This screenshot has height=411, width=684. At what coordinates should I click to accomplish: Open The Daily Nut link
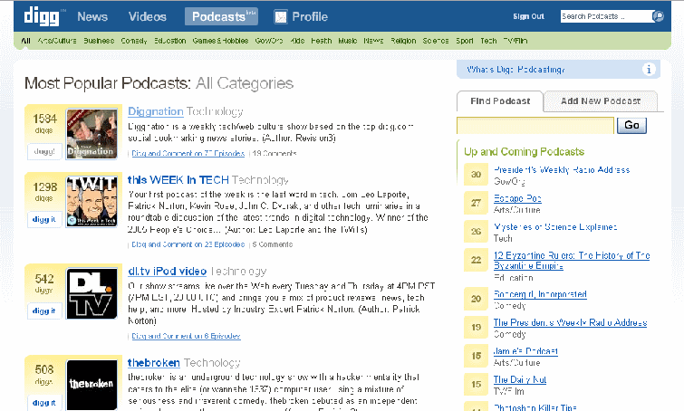pos(520,379)
